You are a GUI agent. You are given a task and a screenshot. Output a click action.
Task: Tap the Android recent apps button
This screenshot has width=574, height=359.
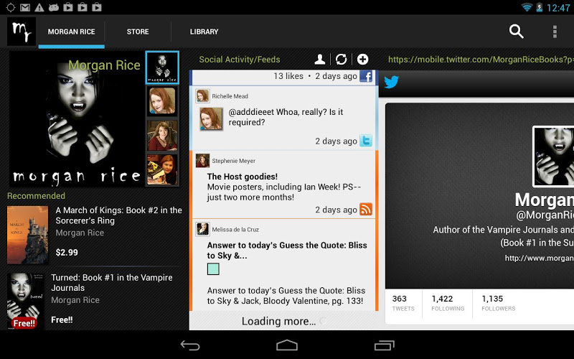(x=384, y=345)
